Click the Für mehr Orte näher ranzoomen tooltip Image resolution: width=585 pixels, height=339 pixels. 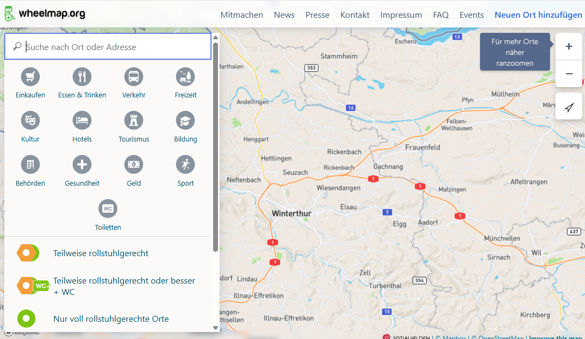pyautogui.click(x=515, y=52)
